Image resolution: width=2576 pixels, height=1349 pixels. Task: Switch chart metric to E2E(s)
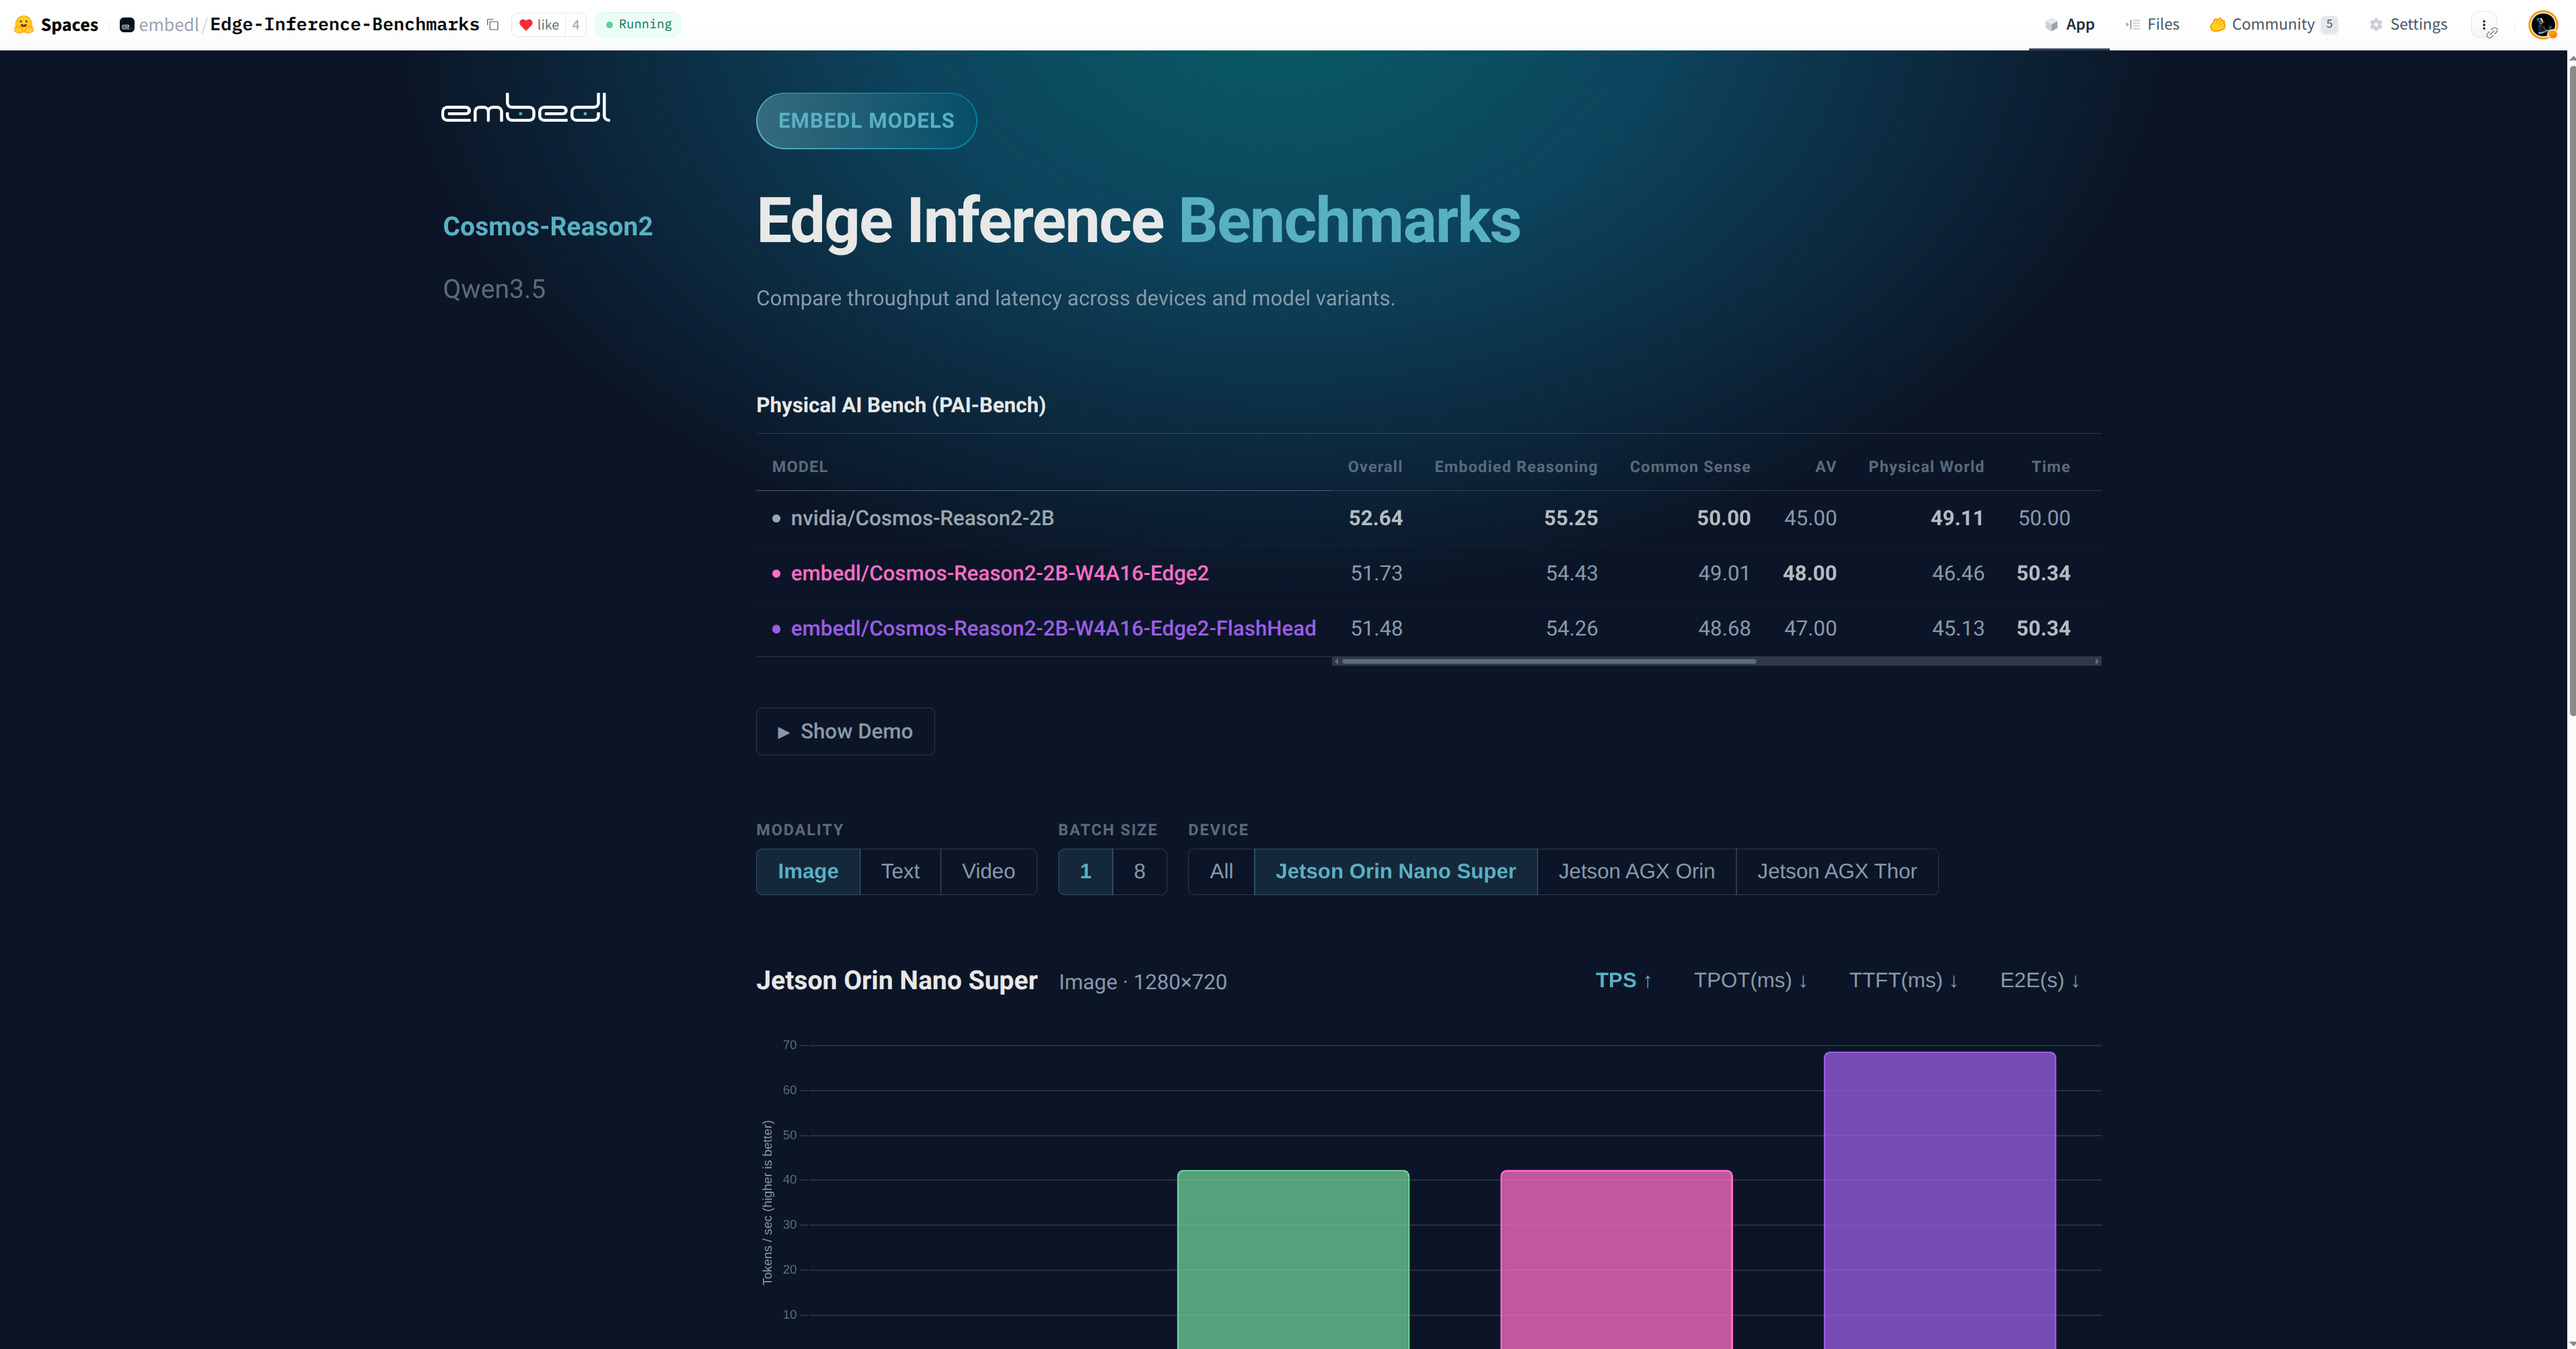click(x=2040, y=980)
